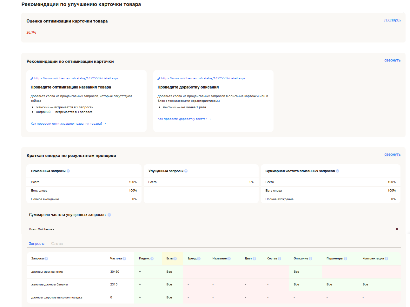Collapse the Оценка оптимизации карточки товара section
Image resolution: width=410 pixels, height=307 pixels.
(392, 20)
